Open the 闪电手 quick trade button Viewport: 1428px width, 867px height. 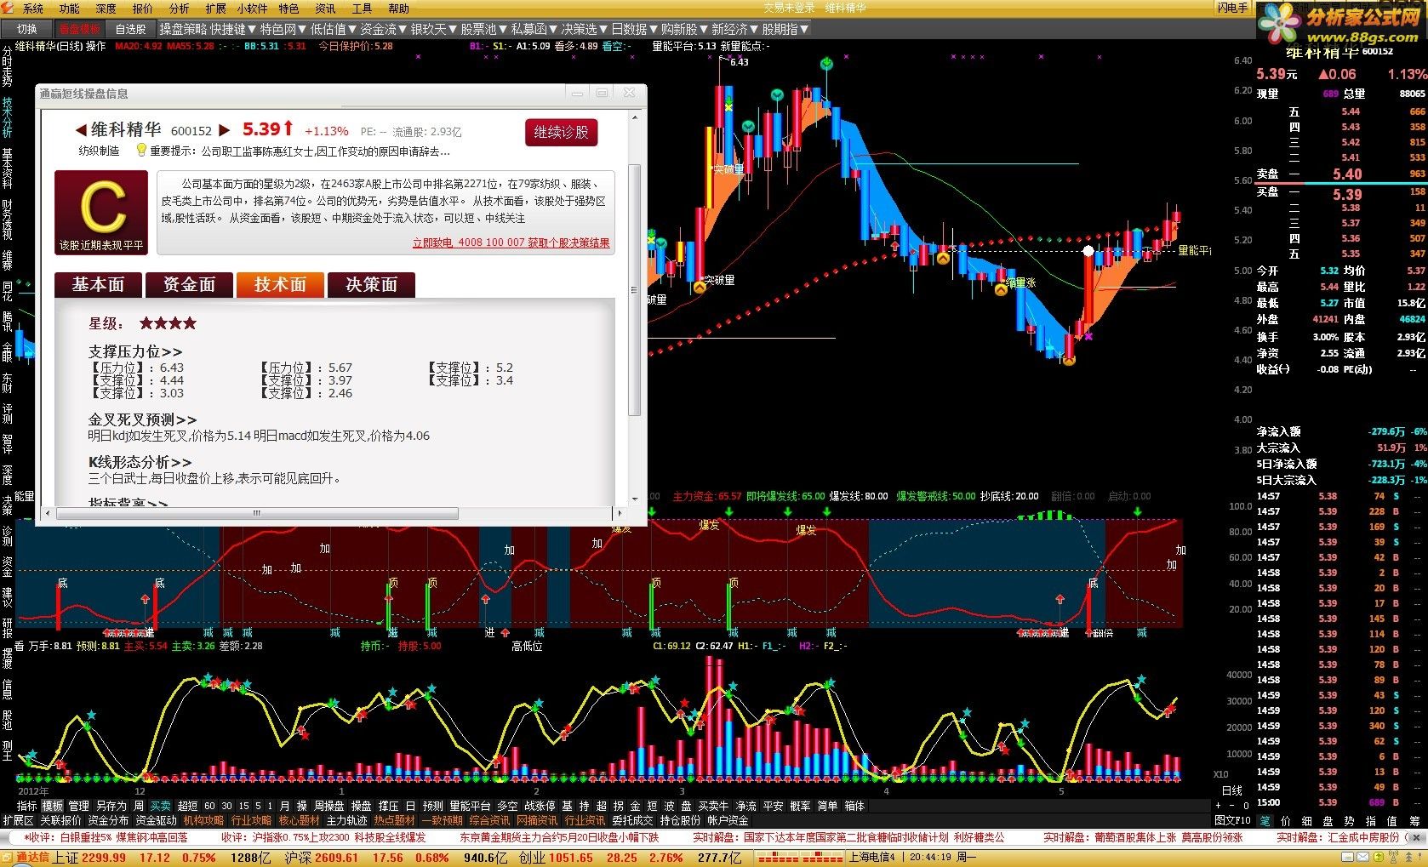(1231, 9)
